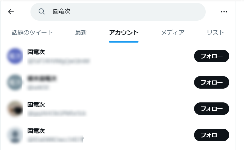The image size is (244, 150).
Task: Open the メディア tab
Action: (x=173, y=33)
